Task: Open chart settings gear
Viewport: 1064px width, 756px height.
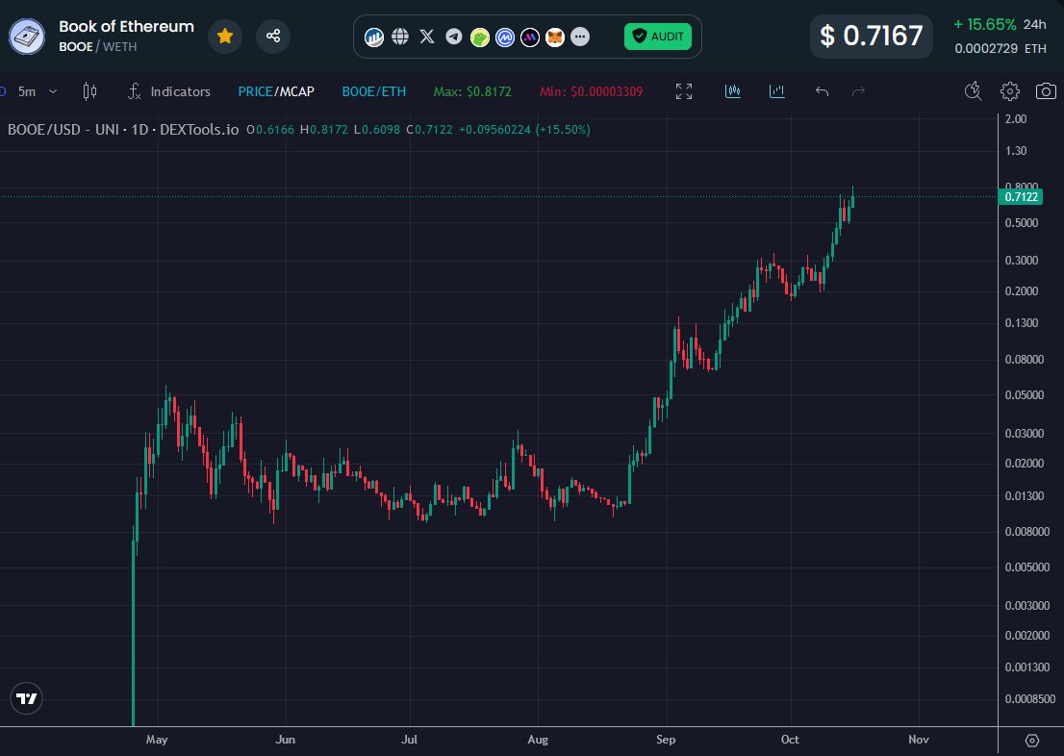Action: pyautogui.click(x=1010, y=91)
